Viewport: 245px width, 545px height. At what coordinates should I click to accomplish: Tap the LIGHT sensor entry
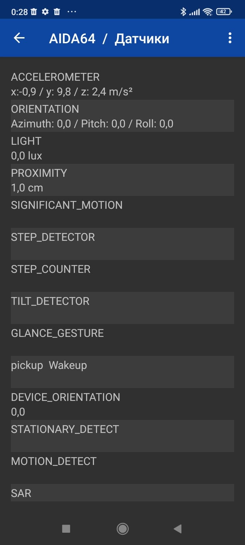point(122,148)
